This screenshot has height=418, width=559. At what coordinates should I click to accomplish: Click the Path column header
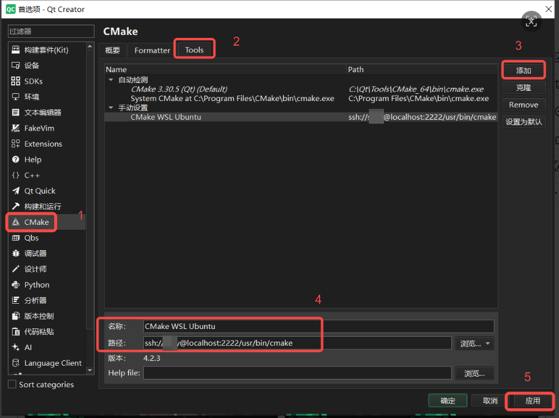(x=422, y=70)
